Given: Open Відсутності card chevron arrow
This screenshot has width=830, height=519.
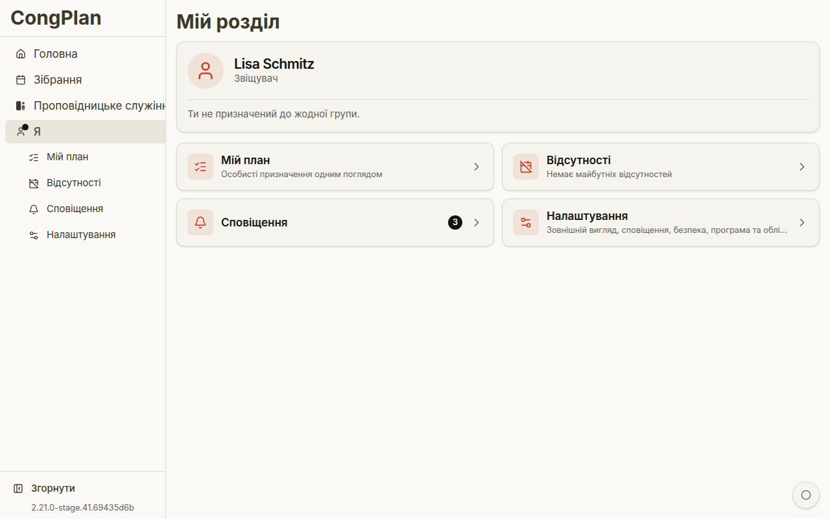Looking at the screenshot, I should click(x=802, y=167).
